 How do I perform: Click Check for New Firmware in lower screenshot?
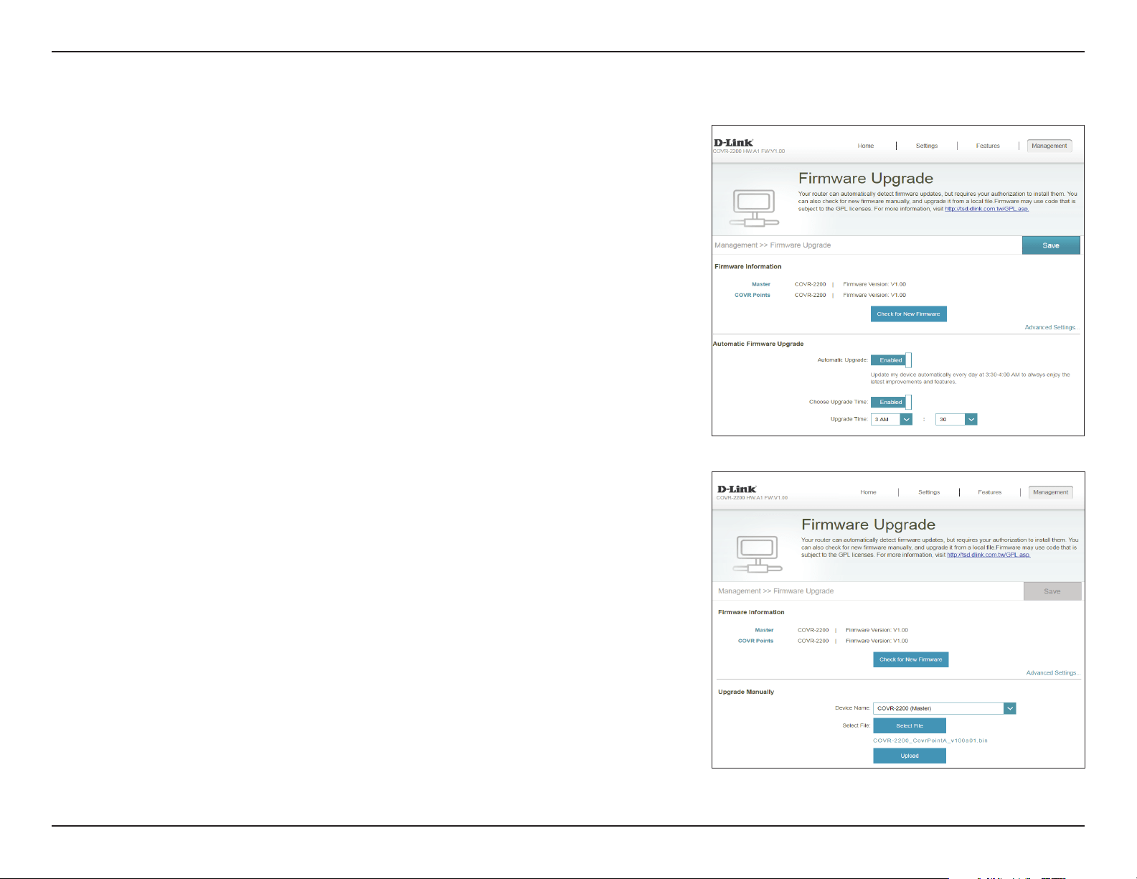[x=911, y=659]
